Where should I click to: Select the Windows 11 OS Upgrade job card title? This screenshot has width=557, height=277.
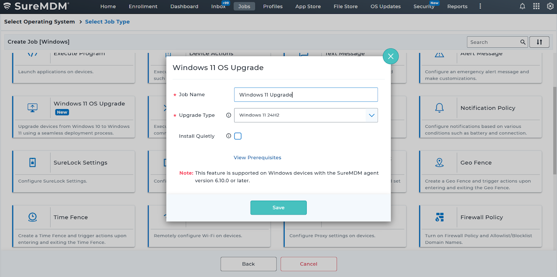(x=89, y=103)
